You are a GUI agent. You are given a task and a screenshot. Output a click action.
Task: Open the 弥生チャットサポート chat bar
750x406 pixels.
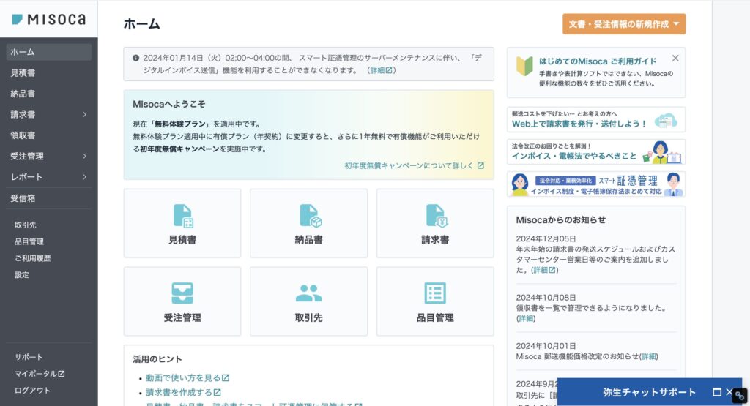(x=649, y=392)
